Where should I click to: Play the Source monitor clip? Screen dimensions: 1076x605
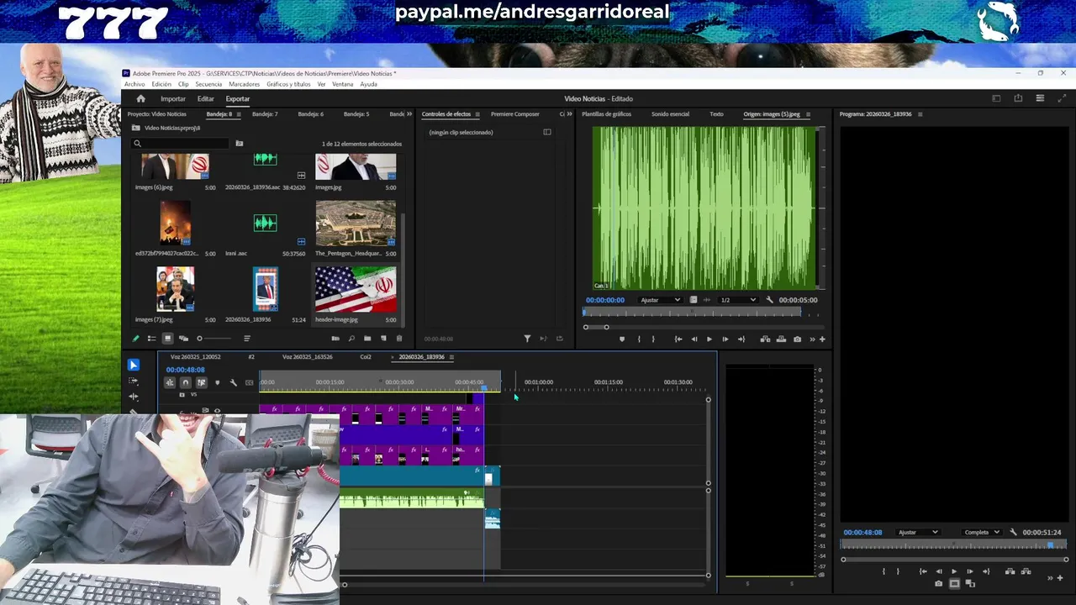click(709, 339)
